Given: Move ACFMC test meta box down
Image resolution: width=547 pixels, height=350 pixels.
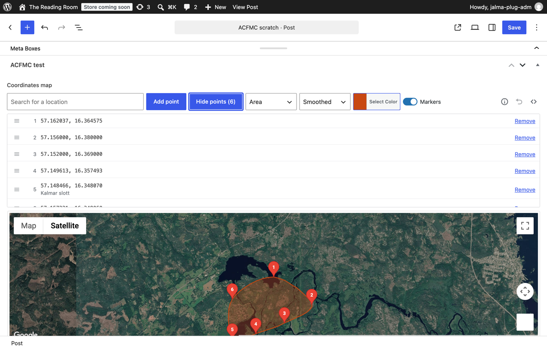Looking at the screenshot, I should click(523, 65).
